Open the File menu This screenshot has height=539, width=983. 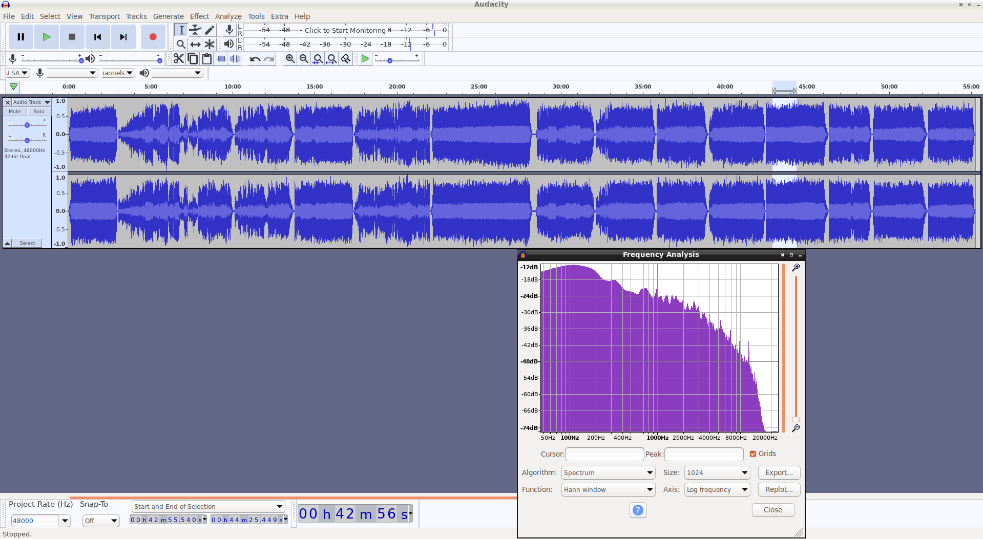point(9,16)
